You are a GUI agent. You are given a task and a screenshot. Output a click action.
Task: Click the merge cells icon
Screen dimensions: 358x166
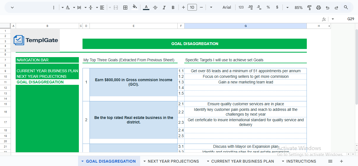click(116, 8)
